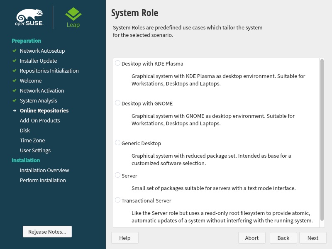Click the checkmark beside Welcome step
332x249 pixels.
point(15,81)
